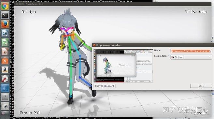Select the highlighted blue launcher app icon
Image resolution: width=214 pixels, height=119 pixels.
point(5,88)
